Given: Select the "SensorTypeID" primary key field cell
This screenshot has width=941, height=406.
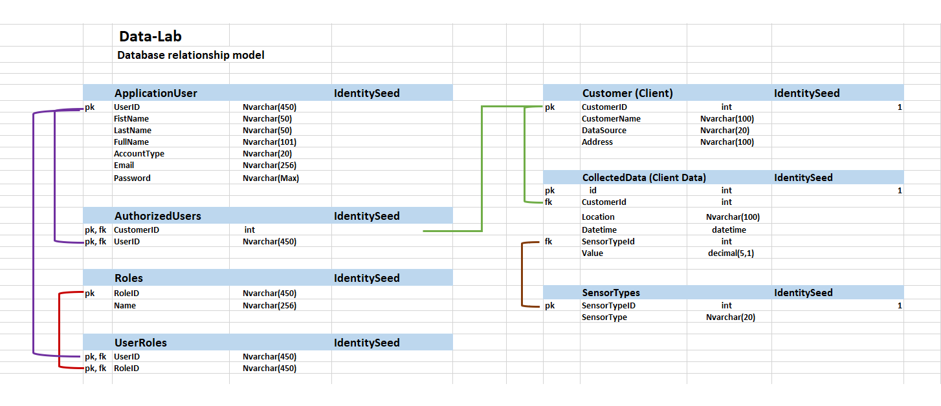Looking at the screenshot, I should coord(609,306).
